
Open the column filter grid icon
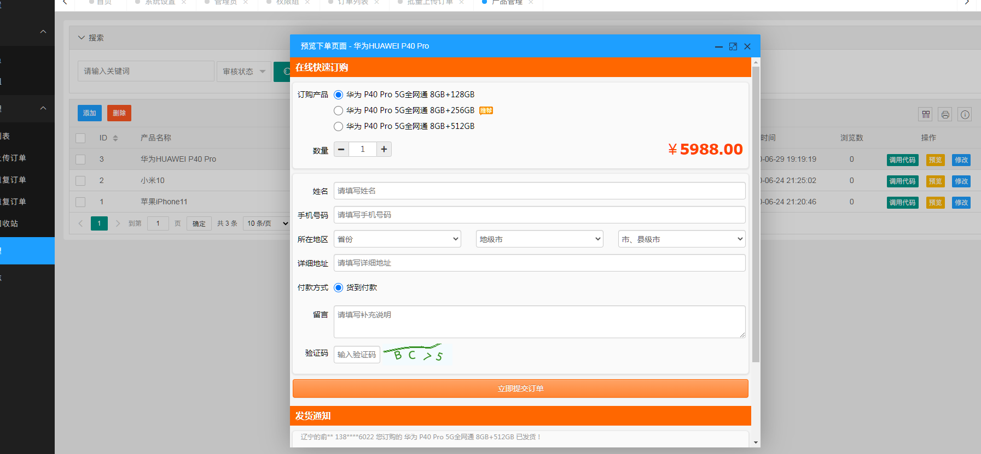pos(925,114)
